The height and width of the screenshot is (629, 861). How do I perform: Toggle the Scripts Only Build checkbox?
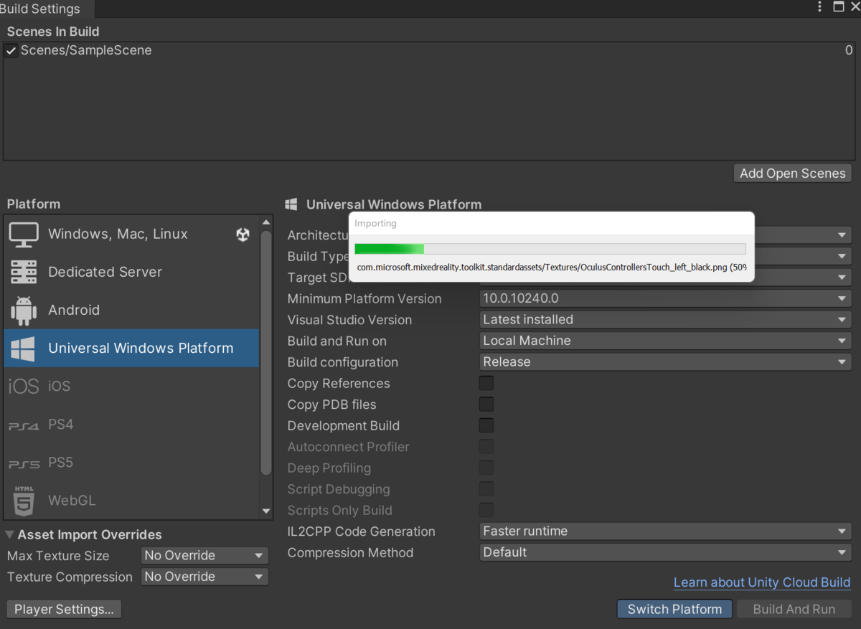tap(486, 510)
